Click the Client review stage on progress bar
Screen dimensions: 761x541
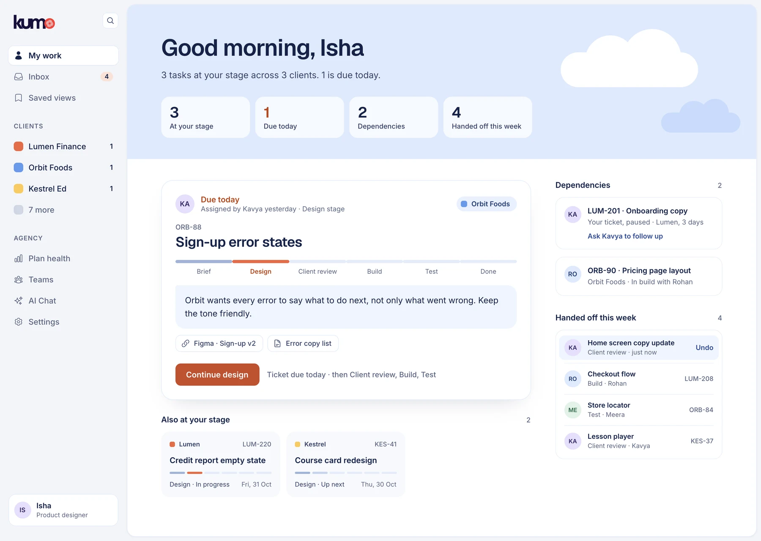[318, 267]
